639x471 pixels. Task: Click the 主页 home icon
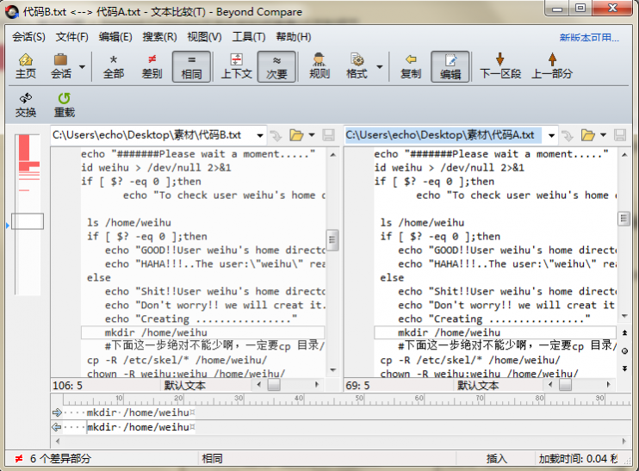click(26, 65)
